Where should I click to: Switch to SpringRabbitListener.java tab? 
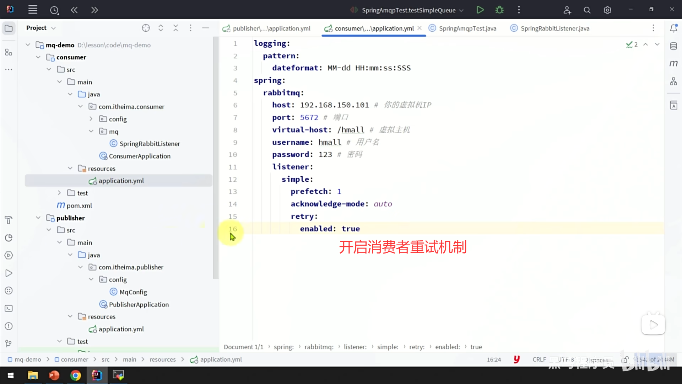554,28
